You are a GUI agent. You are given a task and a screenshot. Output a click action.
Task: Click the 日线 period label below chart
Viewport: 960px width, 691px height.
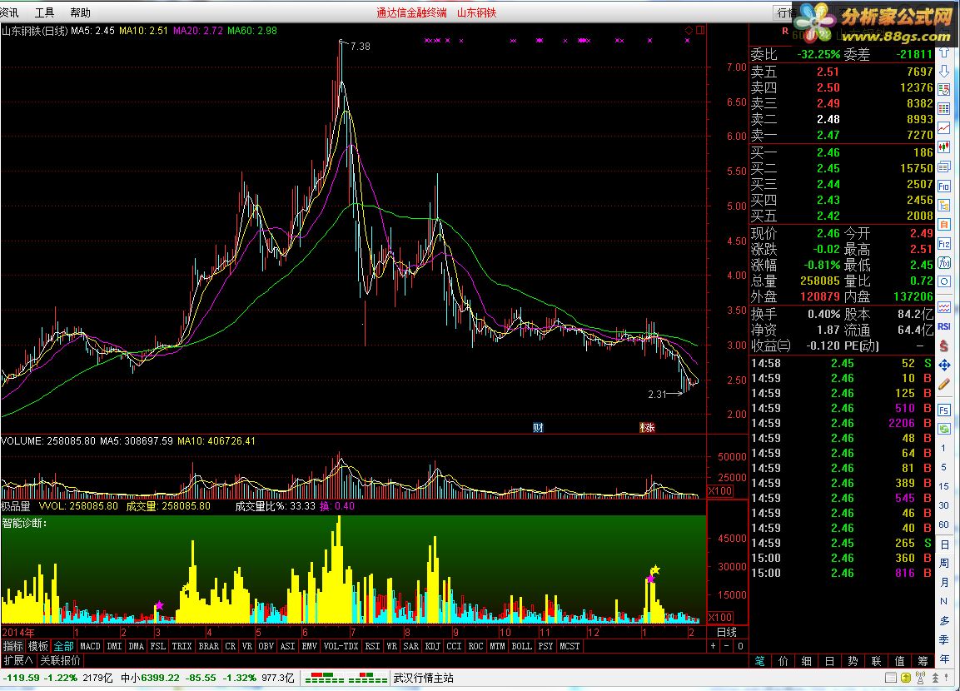click(727, 632)
